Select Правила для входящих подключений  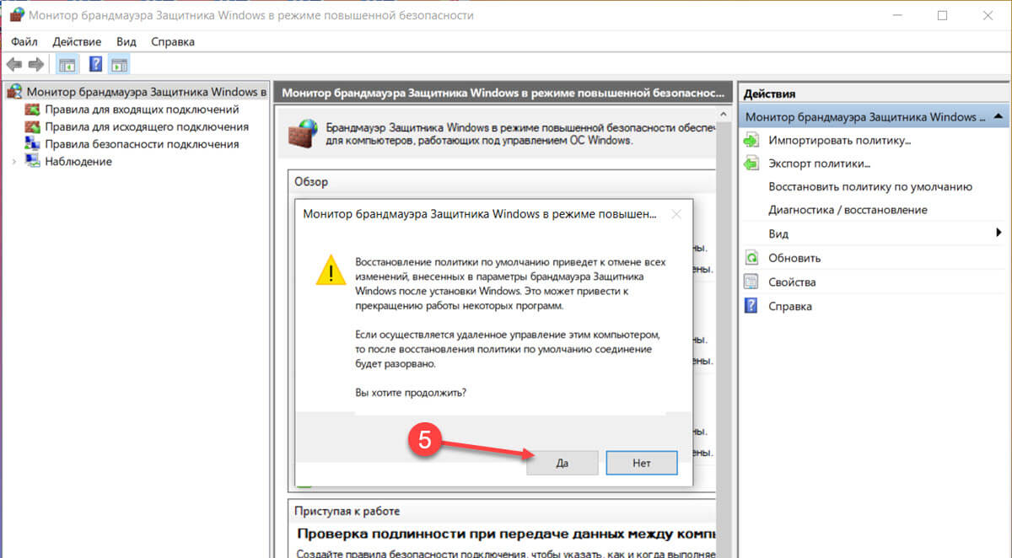coord(142,110)
